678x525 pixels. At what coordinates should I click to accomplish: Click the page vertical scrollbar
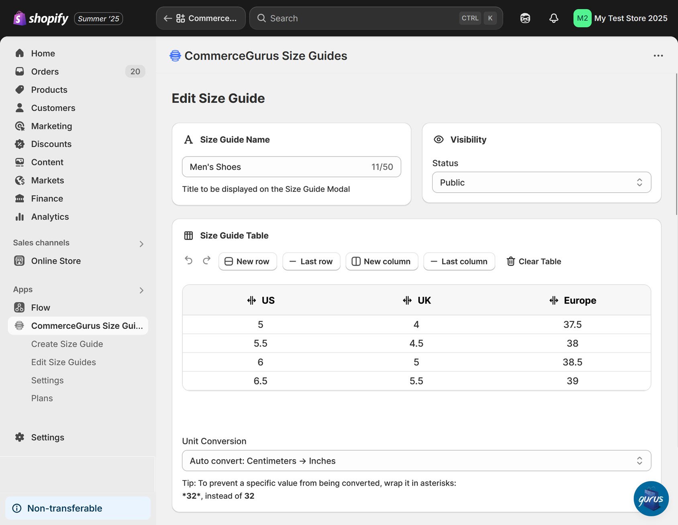(x=676, y=144)
